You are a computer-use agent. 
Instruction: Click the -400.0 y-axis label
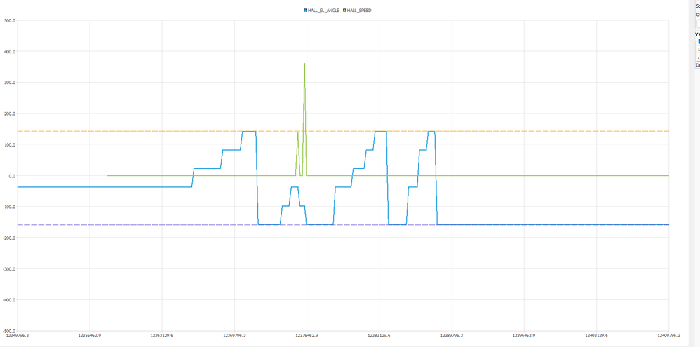click(8, 300)
